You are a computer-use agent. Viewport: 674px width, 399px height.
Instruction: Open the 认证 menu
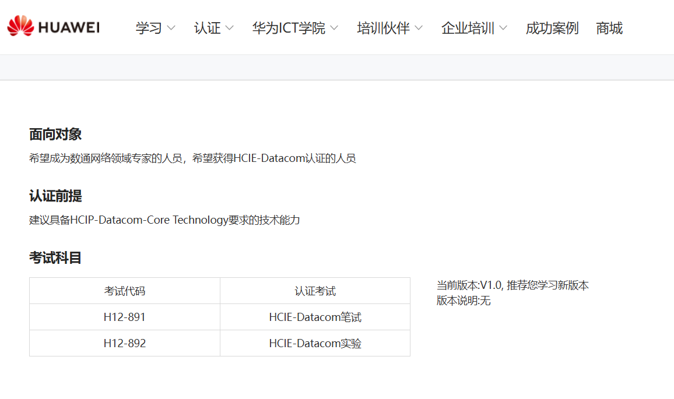tap(207, 29)
